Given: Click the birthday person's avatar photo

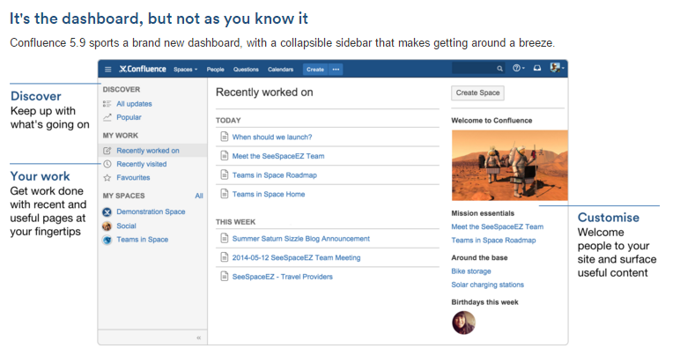Looking at the screenshot, I should (463, 323).
